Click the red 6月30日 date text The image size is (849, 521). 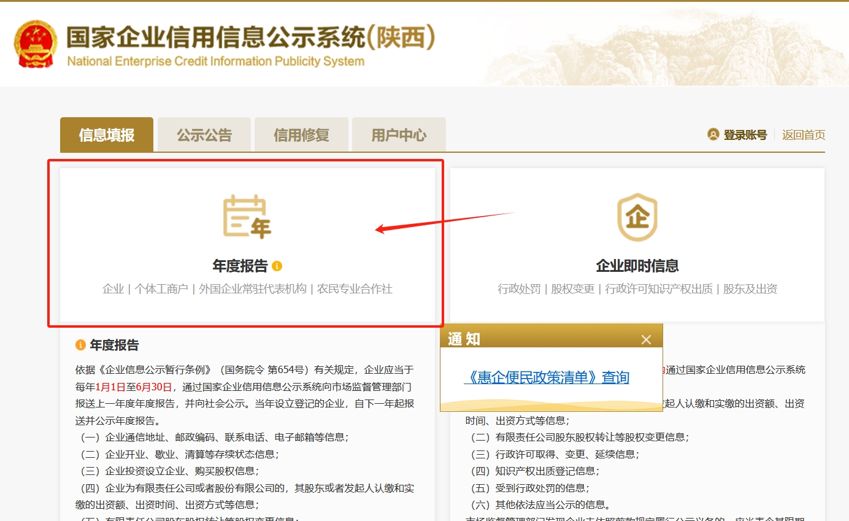155,387
